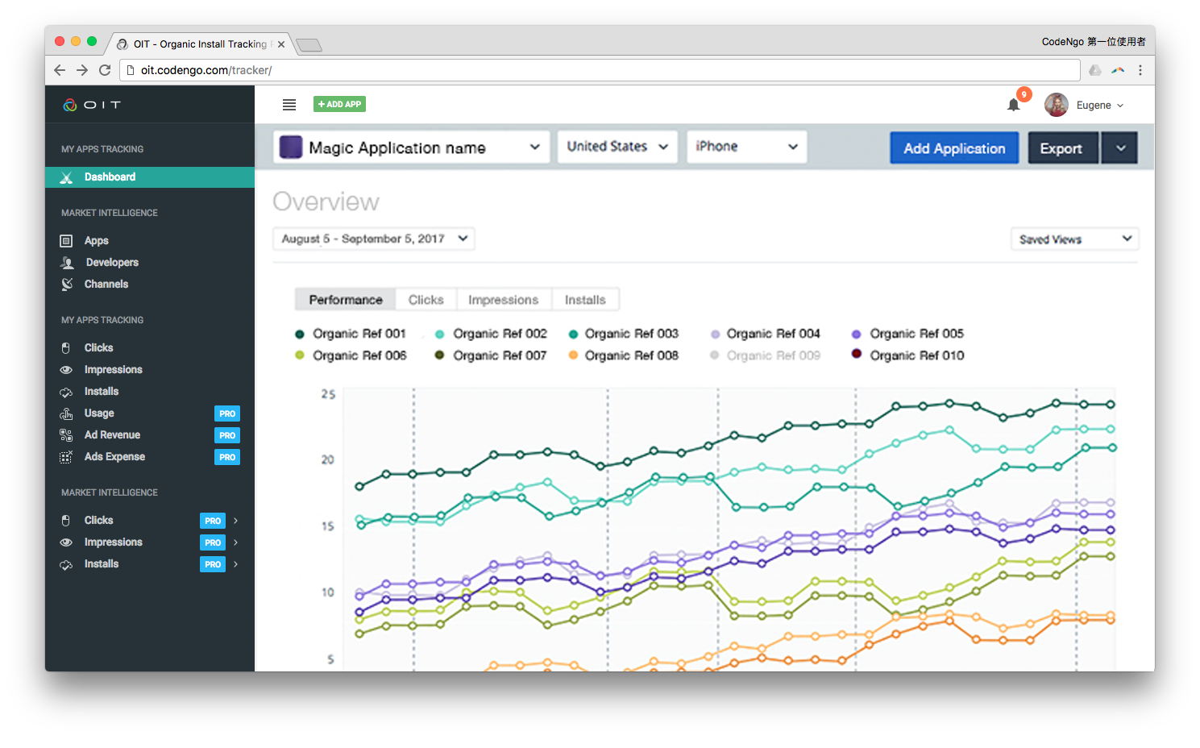Screen dimensions: 1200x748
Task: Click the browser back arrow
Action: (60, 70)
